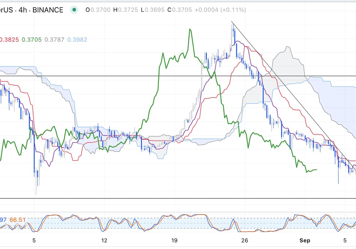The width and height of the screenshot is (356, 249).
Task: Click the light blue indicator value 0.3982
Action: (77, 39)
